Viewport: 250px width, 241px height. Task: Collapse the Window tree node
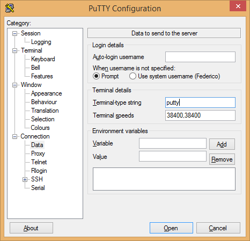pos(14,85)
